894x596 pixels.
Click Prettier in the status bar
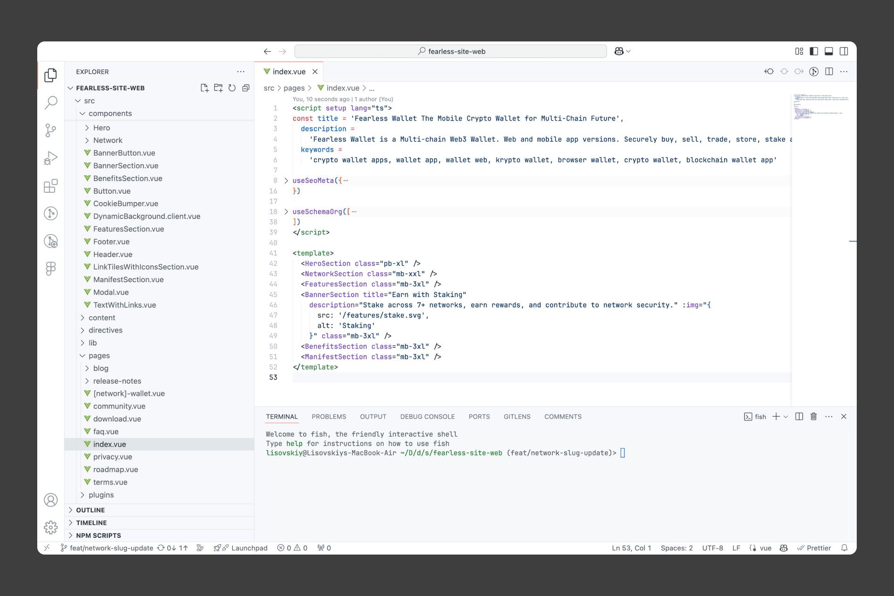pos(814,548)
